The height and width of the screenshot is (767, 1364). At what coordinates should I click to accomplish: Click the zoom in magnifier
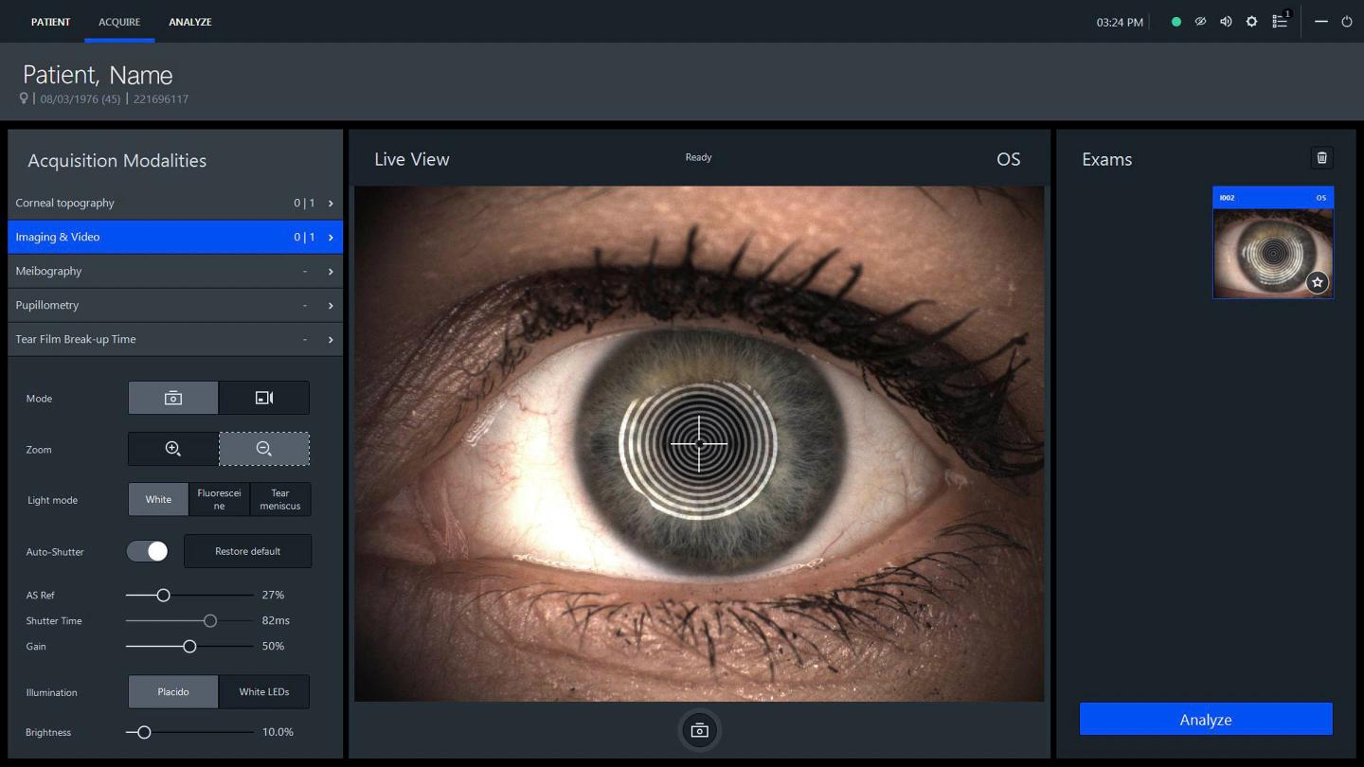tap(173, 449)
